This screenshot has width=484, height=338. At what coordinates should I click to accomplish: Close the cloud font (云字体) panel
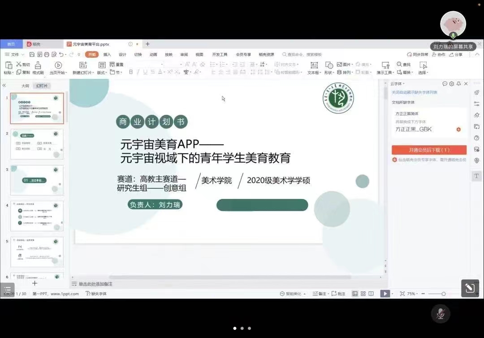(x=466, y=84)
